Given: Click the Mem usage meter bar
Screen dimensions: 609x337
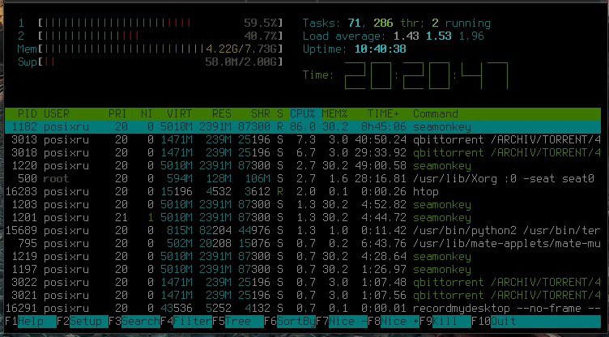Looking at the screenshot, I should pos(160,49).
